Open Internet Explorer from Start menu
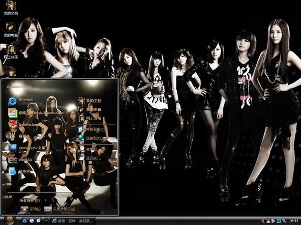Image resolution: width=301 pixels, height=225 pixels. 25,101
